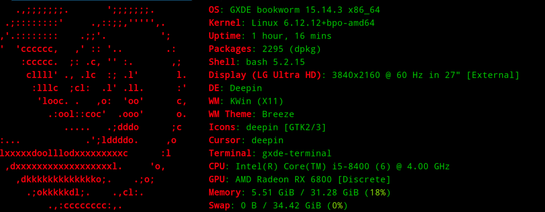Viewport: 545px width, 212px height.
Task: Click the Packages count 2295 (dpkg)
Action: pos(292,49)
